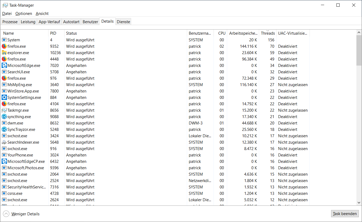Sort by the Benutzername column header
Screen dimensions: 362x222
[x=200, y=33]
